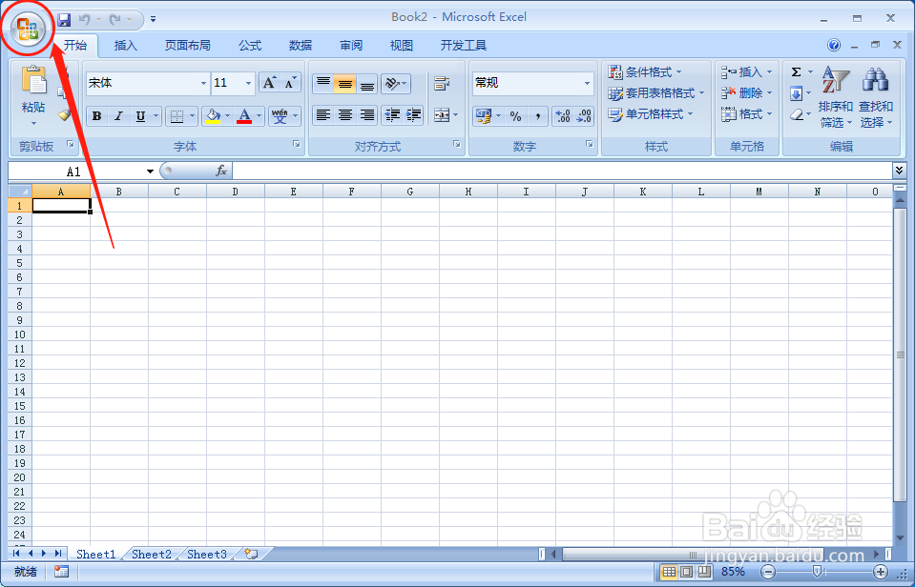Switch to the 数据 ribbon tab
This screenshot has height=587, width=915.
coord(301,46)
